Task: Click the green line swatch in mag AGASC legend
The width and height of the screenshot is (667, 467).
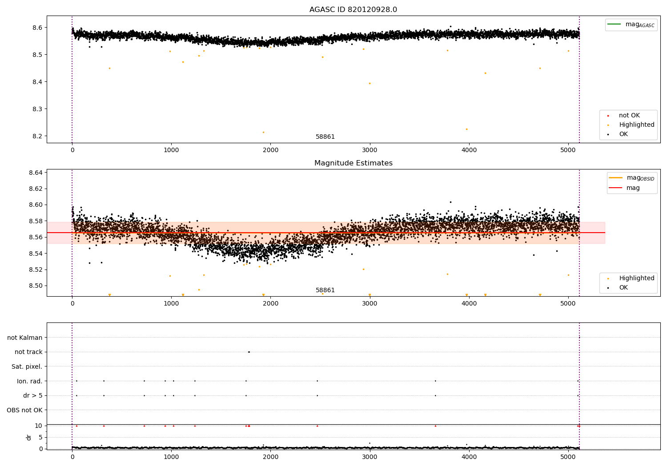Action: point(615,24)
